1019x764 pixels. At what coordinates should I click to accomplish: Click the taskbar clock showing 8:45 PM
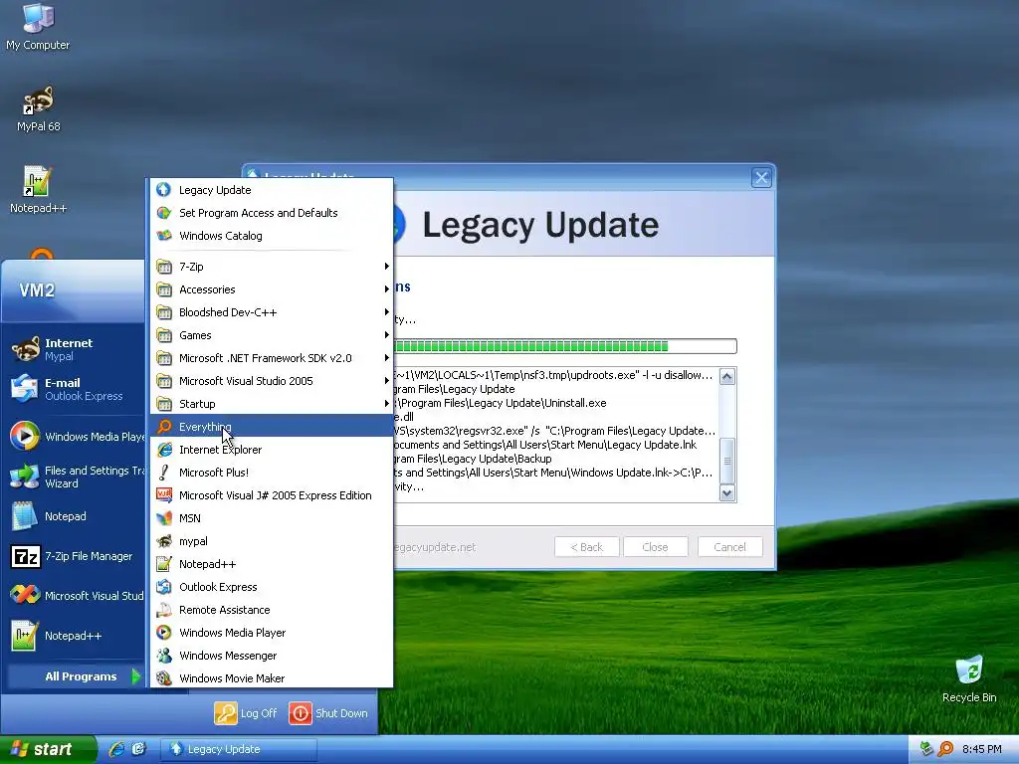pos(981,749)
